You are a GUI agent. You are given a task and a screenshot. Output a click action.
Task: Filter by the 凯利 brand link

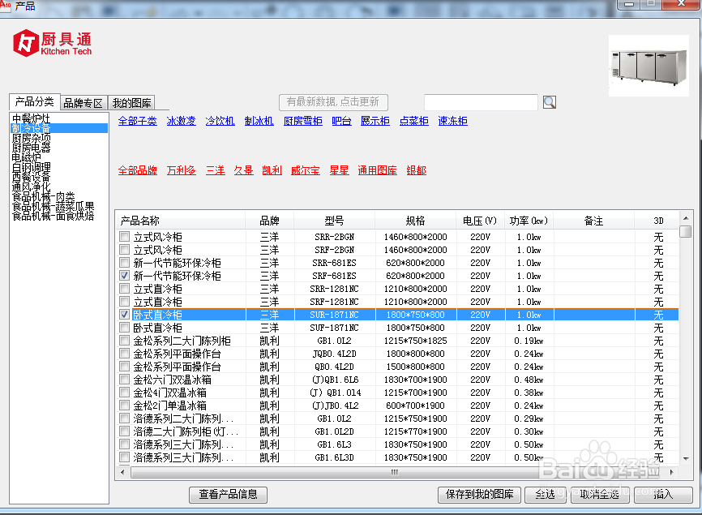[x=272, y=170]
